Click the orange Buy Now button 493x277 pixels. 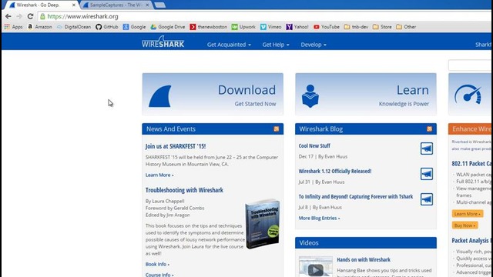[x=465, y=225]
